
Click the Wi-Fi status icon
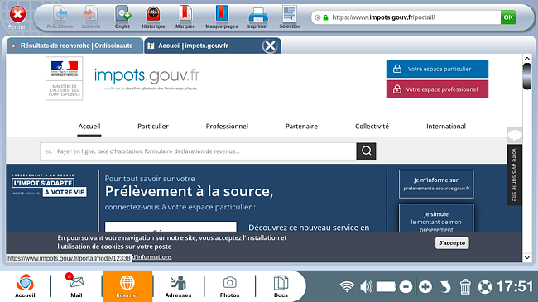pyautogui.click(x=347, y=286)
